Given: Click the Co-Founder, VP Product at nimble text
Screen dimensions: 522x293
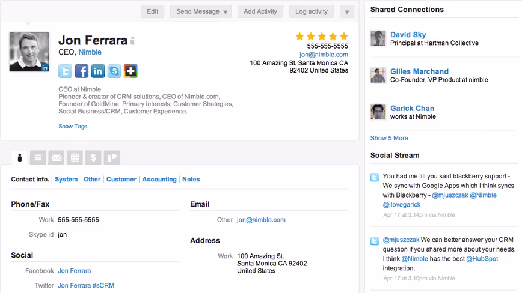Looking at the screenshot, I should (439, 80).
